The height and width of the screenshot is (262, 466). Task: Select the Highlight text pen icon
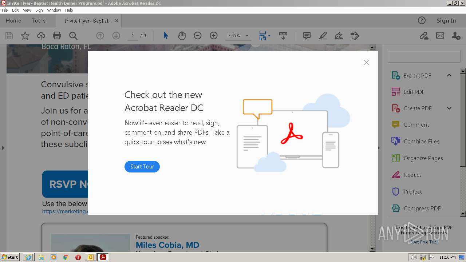tap(323, 36)
